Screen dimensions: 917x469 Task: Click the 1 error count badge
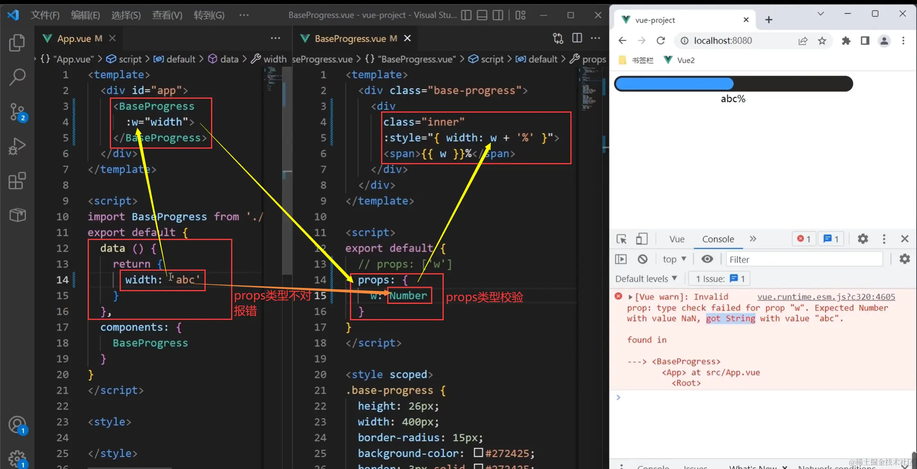coord(804,239)
